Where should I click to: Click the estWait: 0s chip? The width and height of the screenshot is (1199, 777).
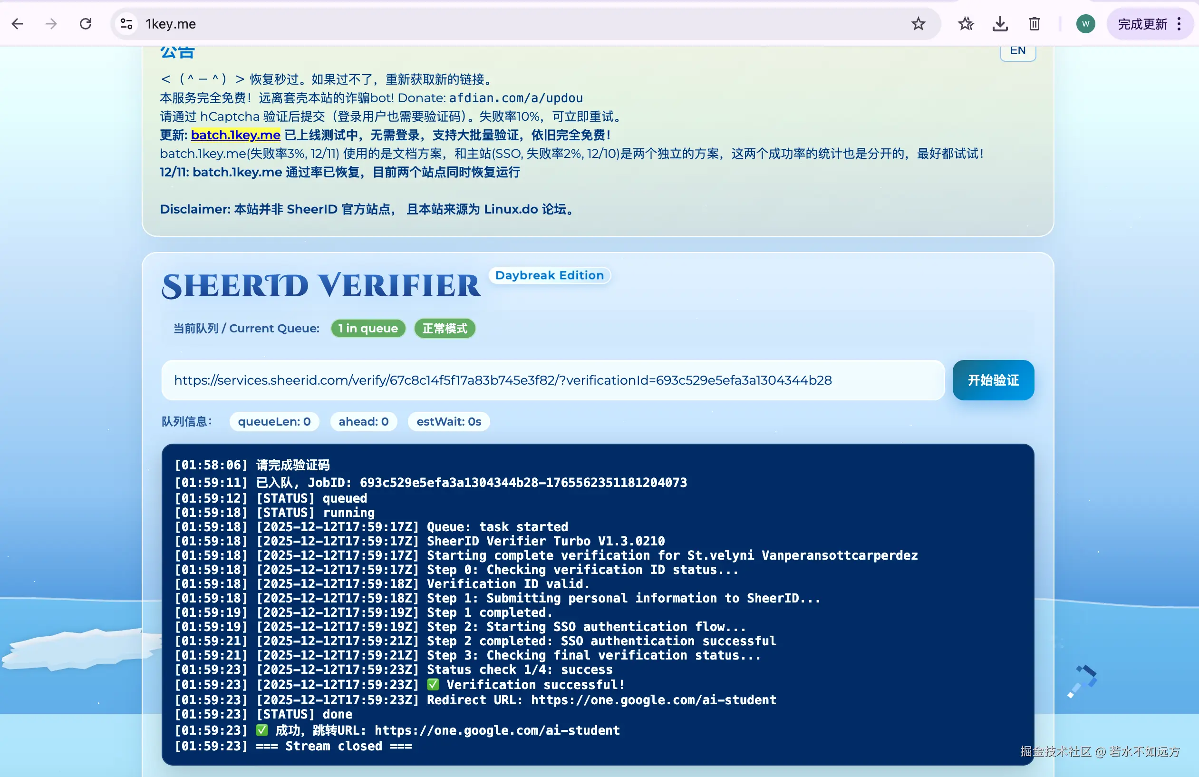tap(448, 422)
